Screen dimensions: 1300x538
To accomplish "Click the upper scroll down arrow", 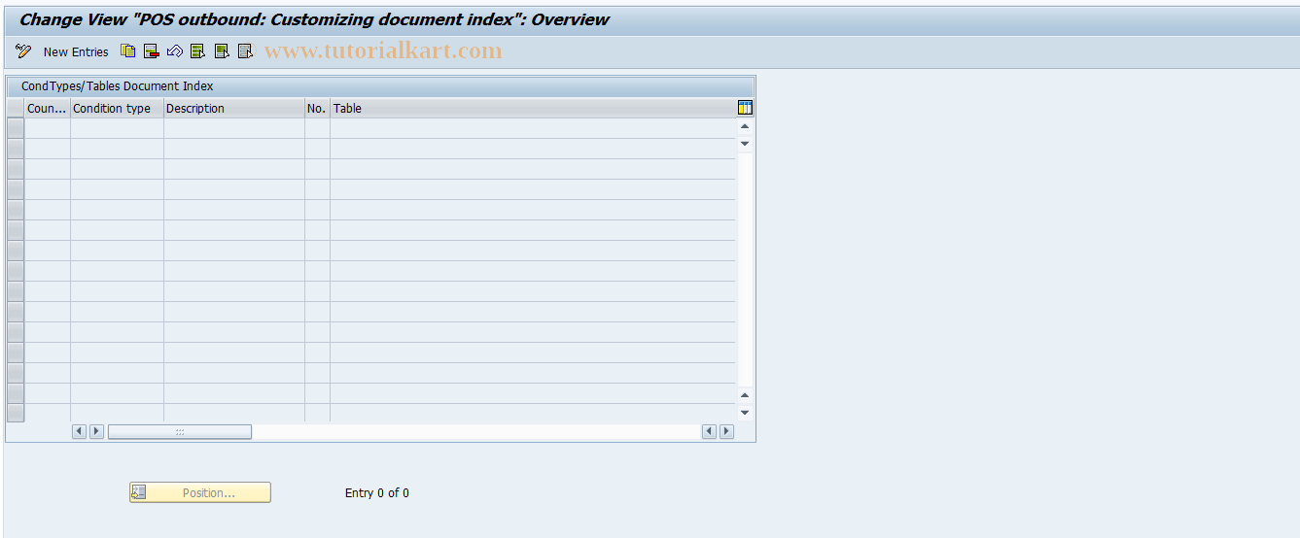I will click(x=745, y=144).
